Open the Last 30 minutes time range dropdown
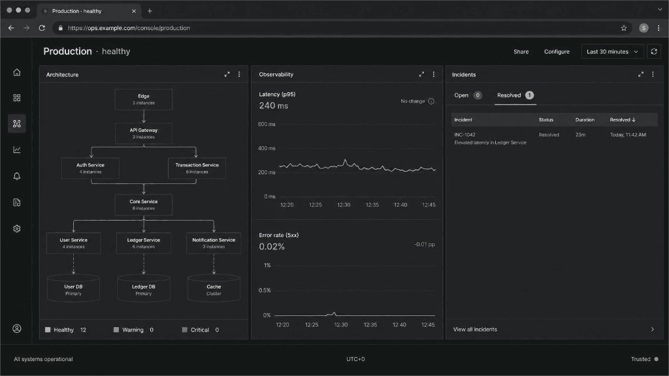 [x=612, y=52]
